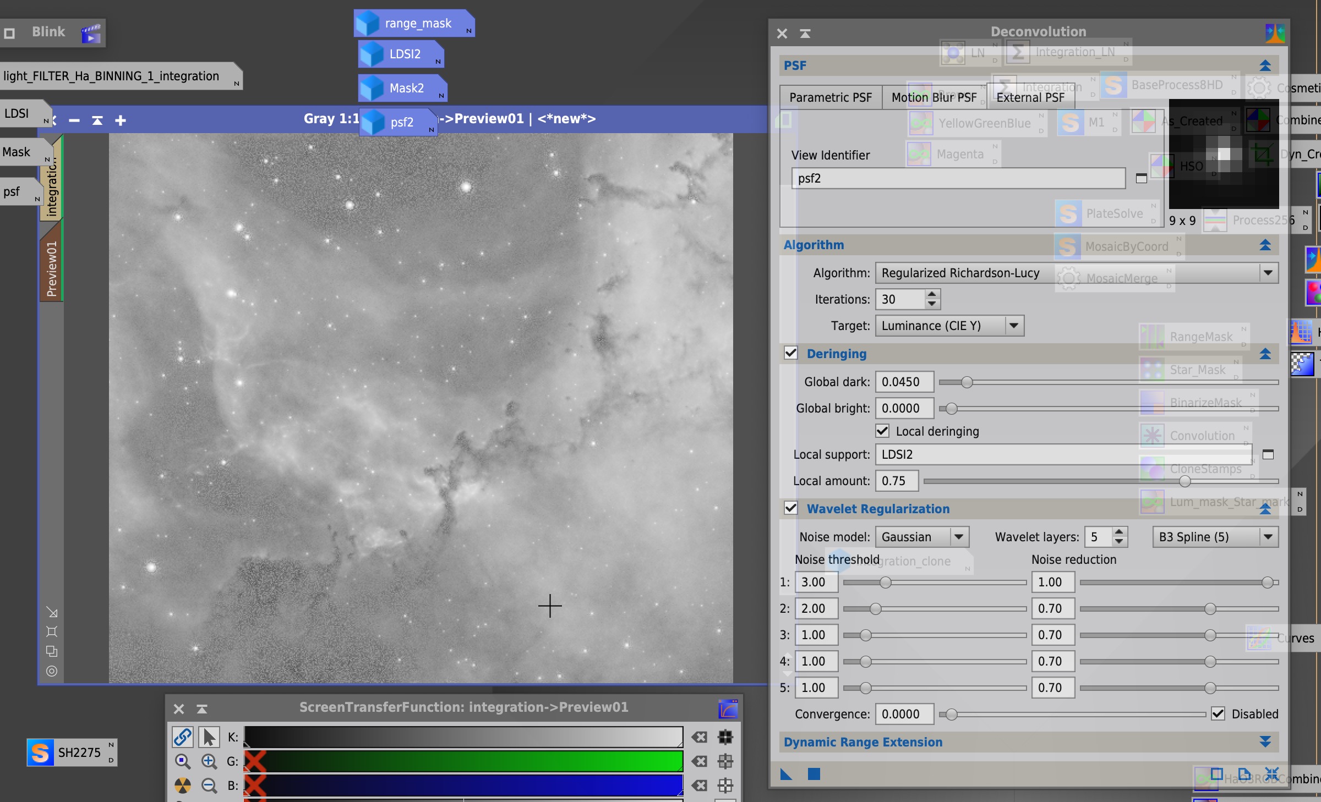Collapse the PSF section
Screen dimensions: 1321x802
tap(1265, 65)
